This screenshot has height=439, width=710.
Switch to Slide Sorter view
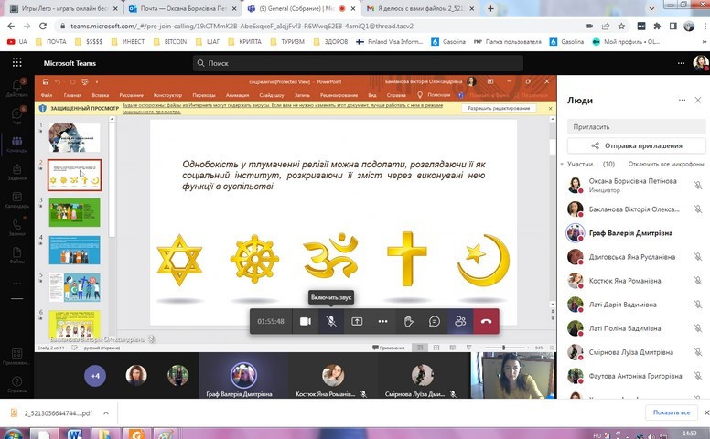click(x=436, y=348)
